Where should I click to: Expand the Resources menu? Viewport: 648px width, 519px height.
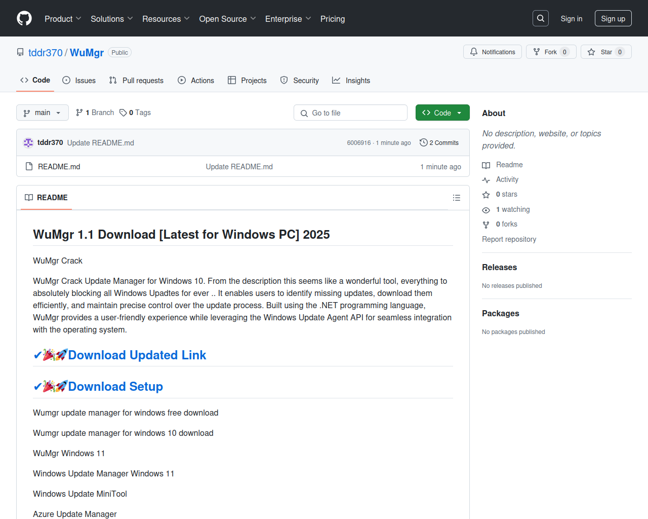tap(166, 19)
